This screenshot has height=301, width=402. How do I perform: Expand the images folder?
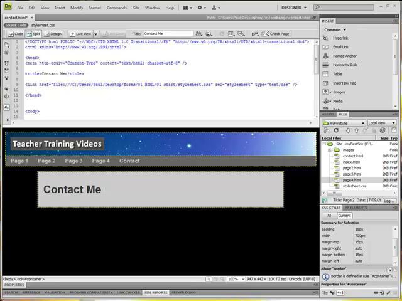[x=330, y=150]
